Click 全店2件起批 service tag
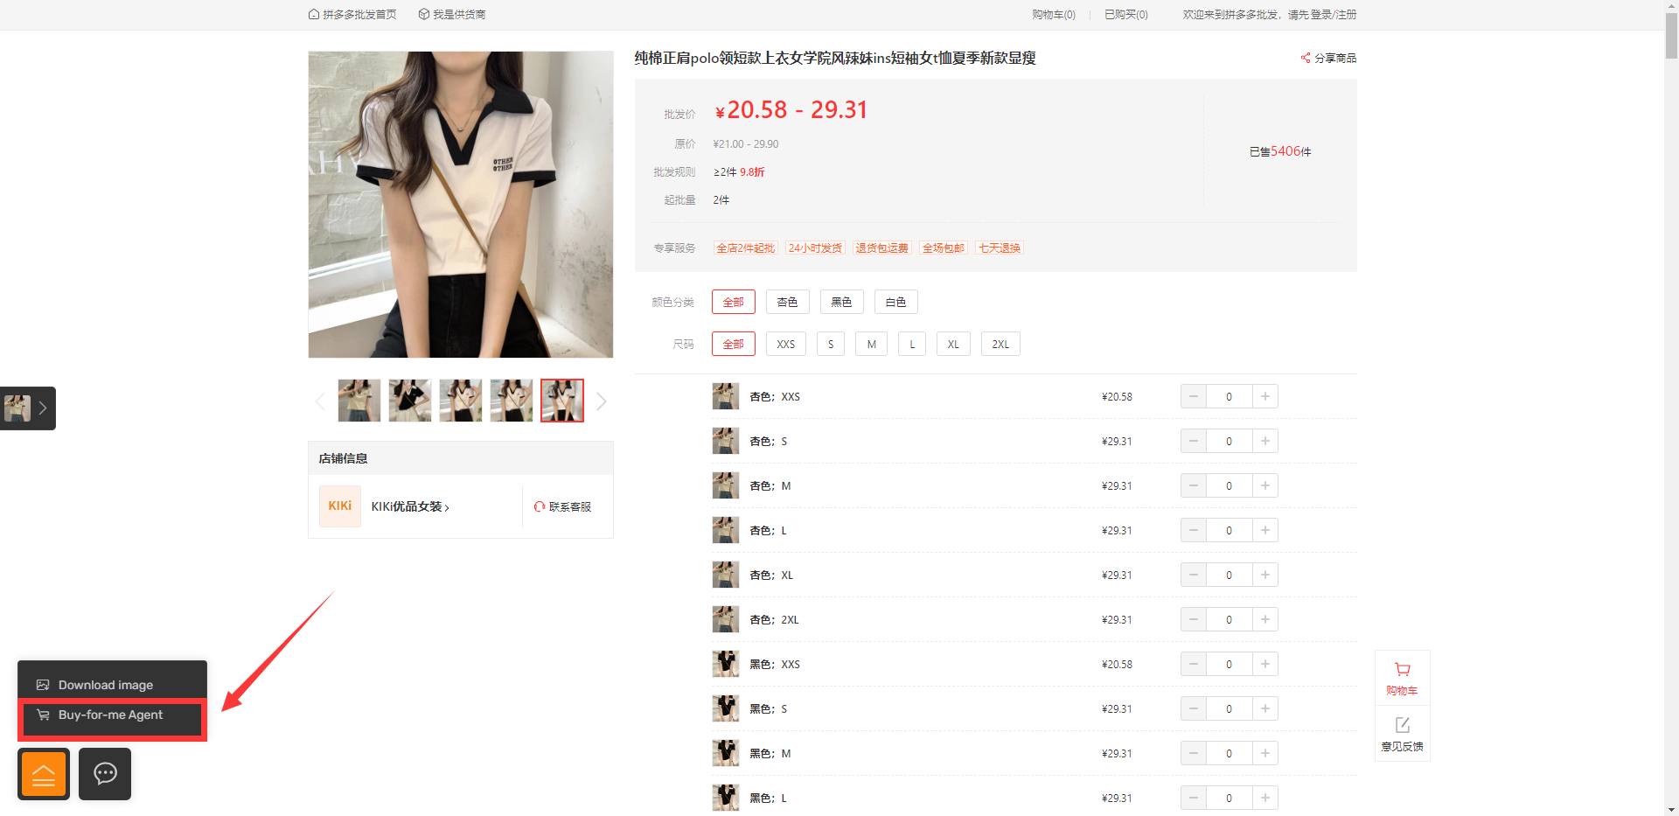 click(746, 248)
